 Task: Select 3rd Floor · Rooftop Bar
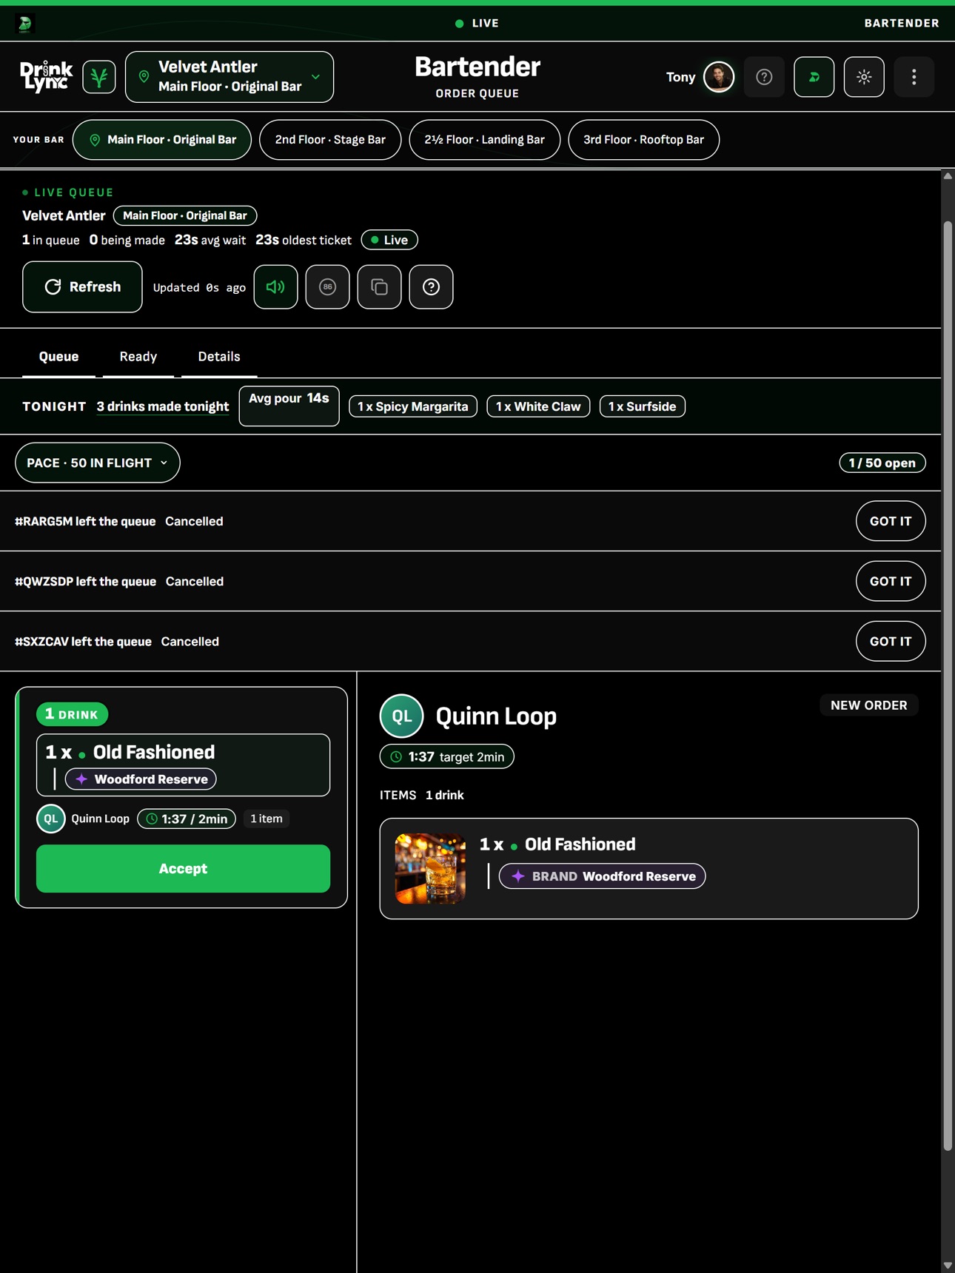(x=643, y=140)
